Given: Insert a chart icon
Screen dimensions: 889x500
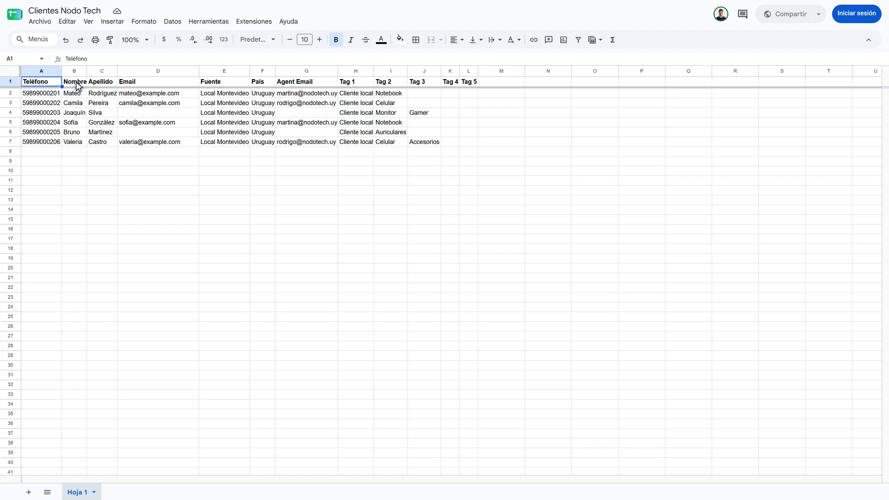Looking at the screenshot, I should click(563, 40).
